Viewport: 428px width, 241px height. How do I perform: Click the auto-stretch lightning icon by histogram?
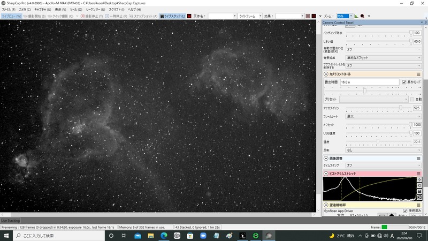[419, 179]
